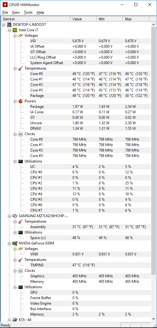Click the vertical scrollbar down arrow

point(154,319)
